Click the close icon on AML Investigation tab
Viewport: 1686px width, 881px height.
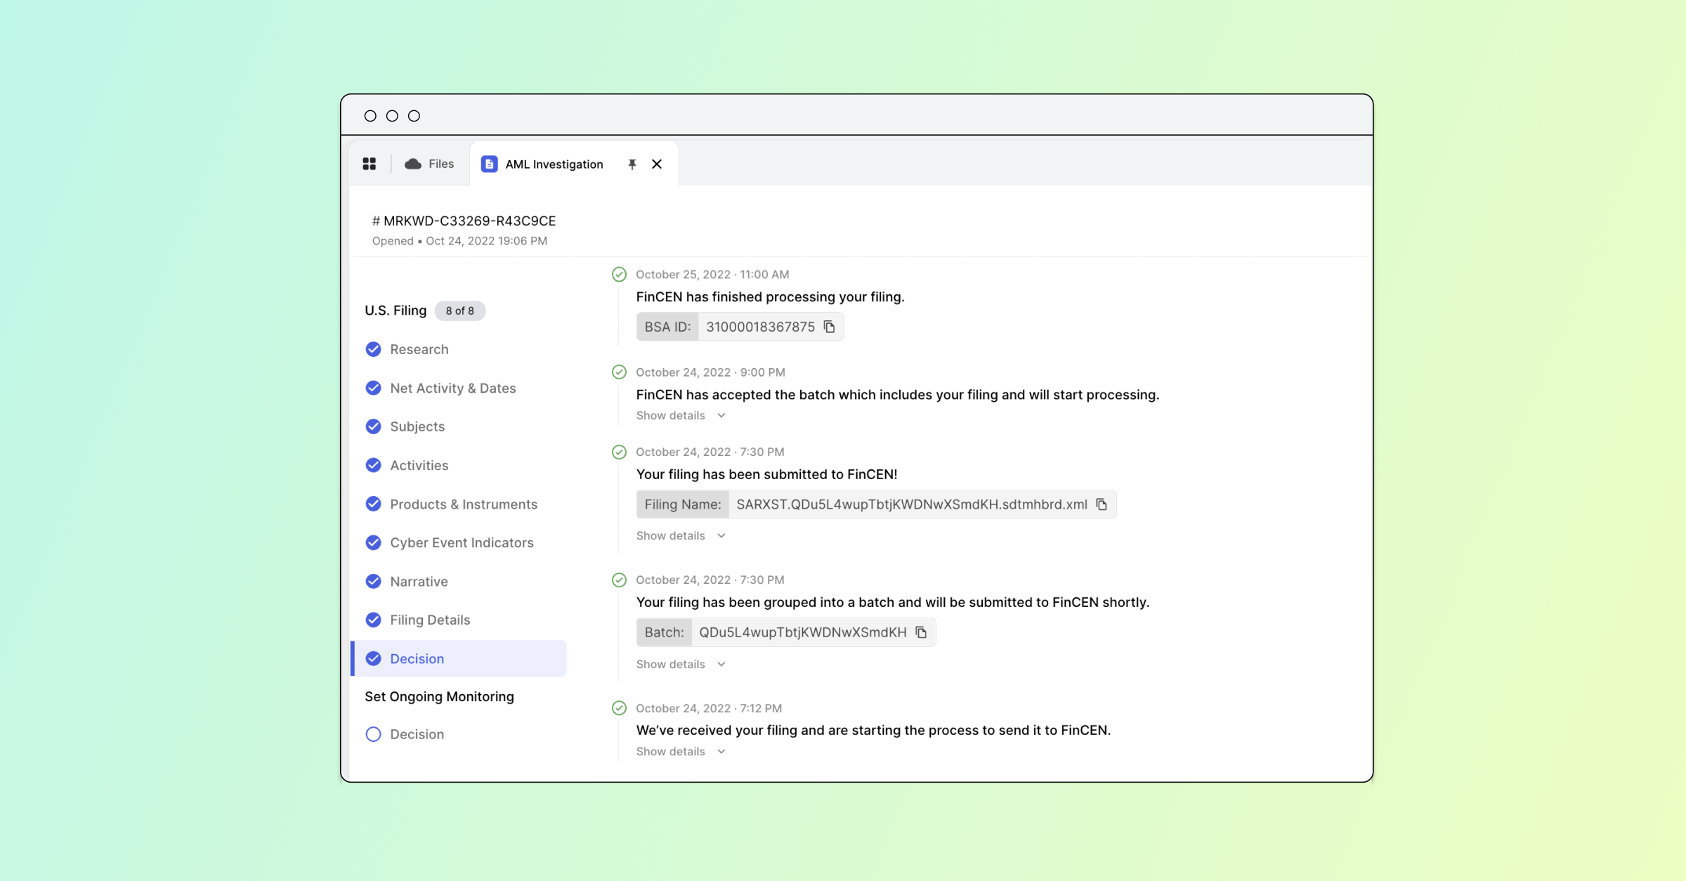pyautogui.click(x=657, y=164)
